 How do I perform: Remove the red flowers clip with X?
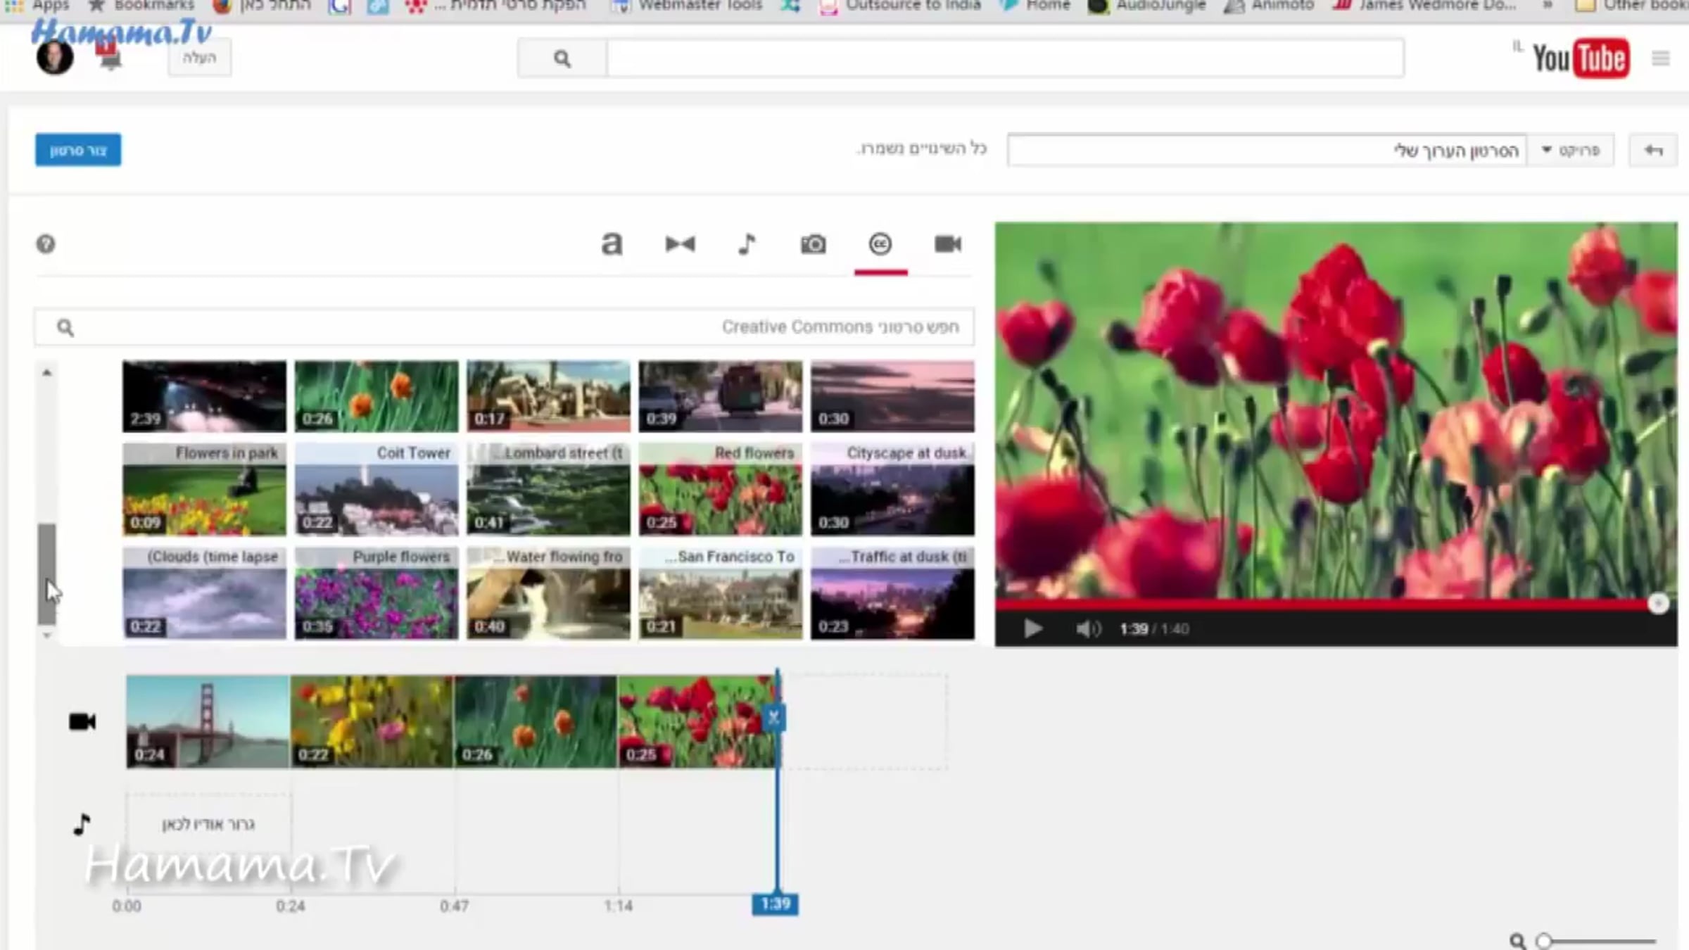point(773,717)
